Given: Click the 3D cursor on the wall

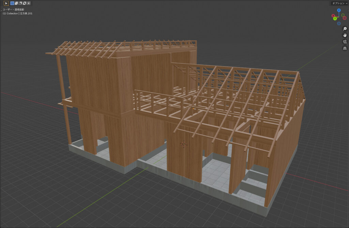Looking at the screenshot, I should coord(184,144).
